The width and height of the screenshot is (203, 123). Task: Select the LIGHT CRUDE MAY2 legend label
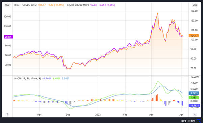[x=78, y=5]
